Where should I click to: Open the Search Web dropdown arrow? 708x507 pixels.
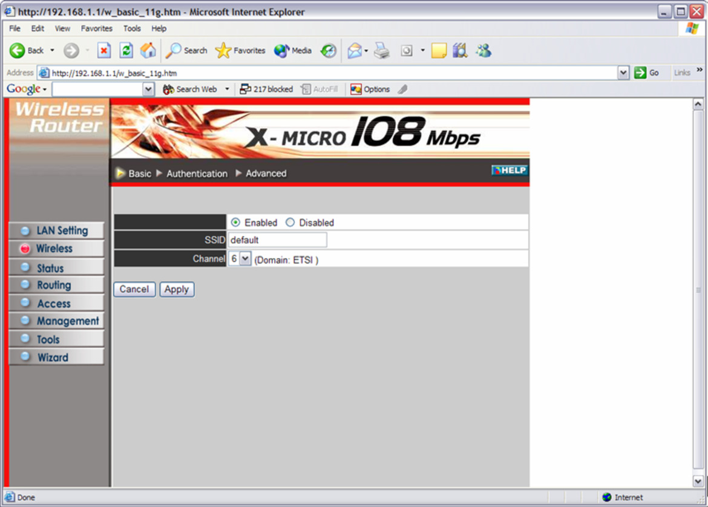point(227,90)
